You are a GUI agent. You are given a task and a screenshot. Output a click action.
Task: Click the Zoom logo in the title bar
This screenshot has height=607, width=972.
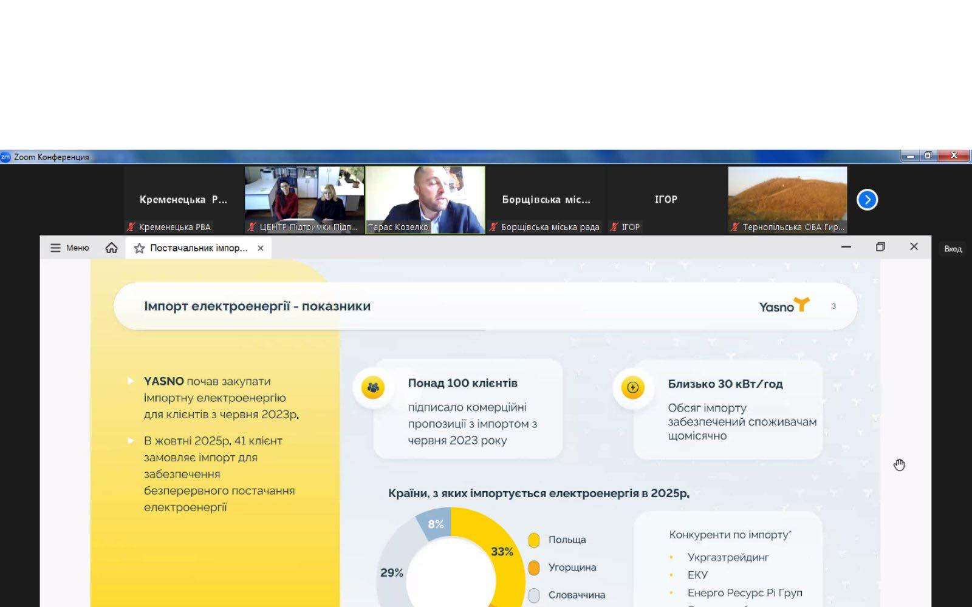click(x=6, y=157)
